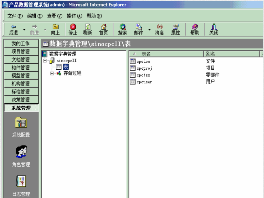Open the 后退 history dropdown arrow
This screenshot has height=198, width=264.
[24, 30]
